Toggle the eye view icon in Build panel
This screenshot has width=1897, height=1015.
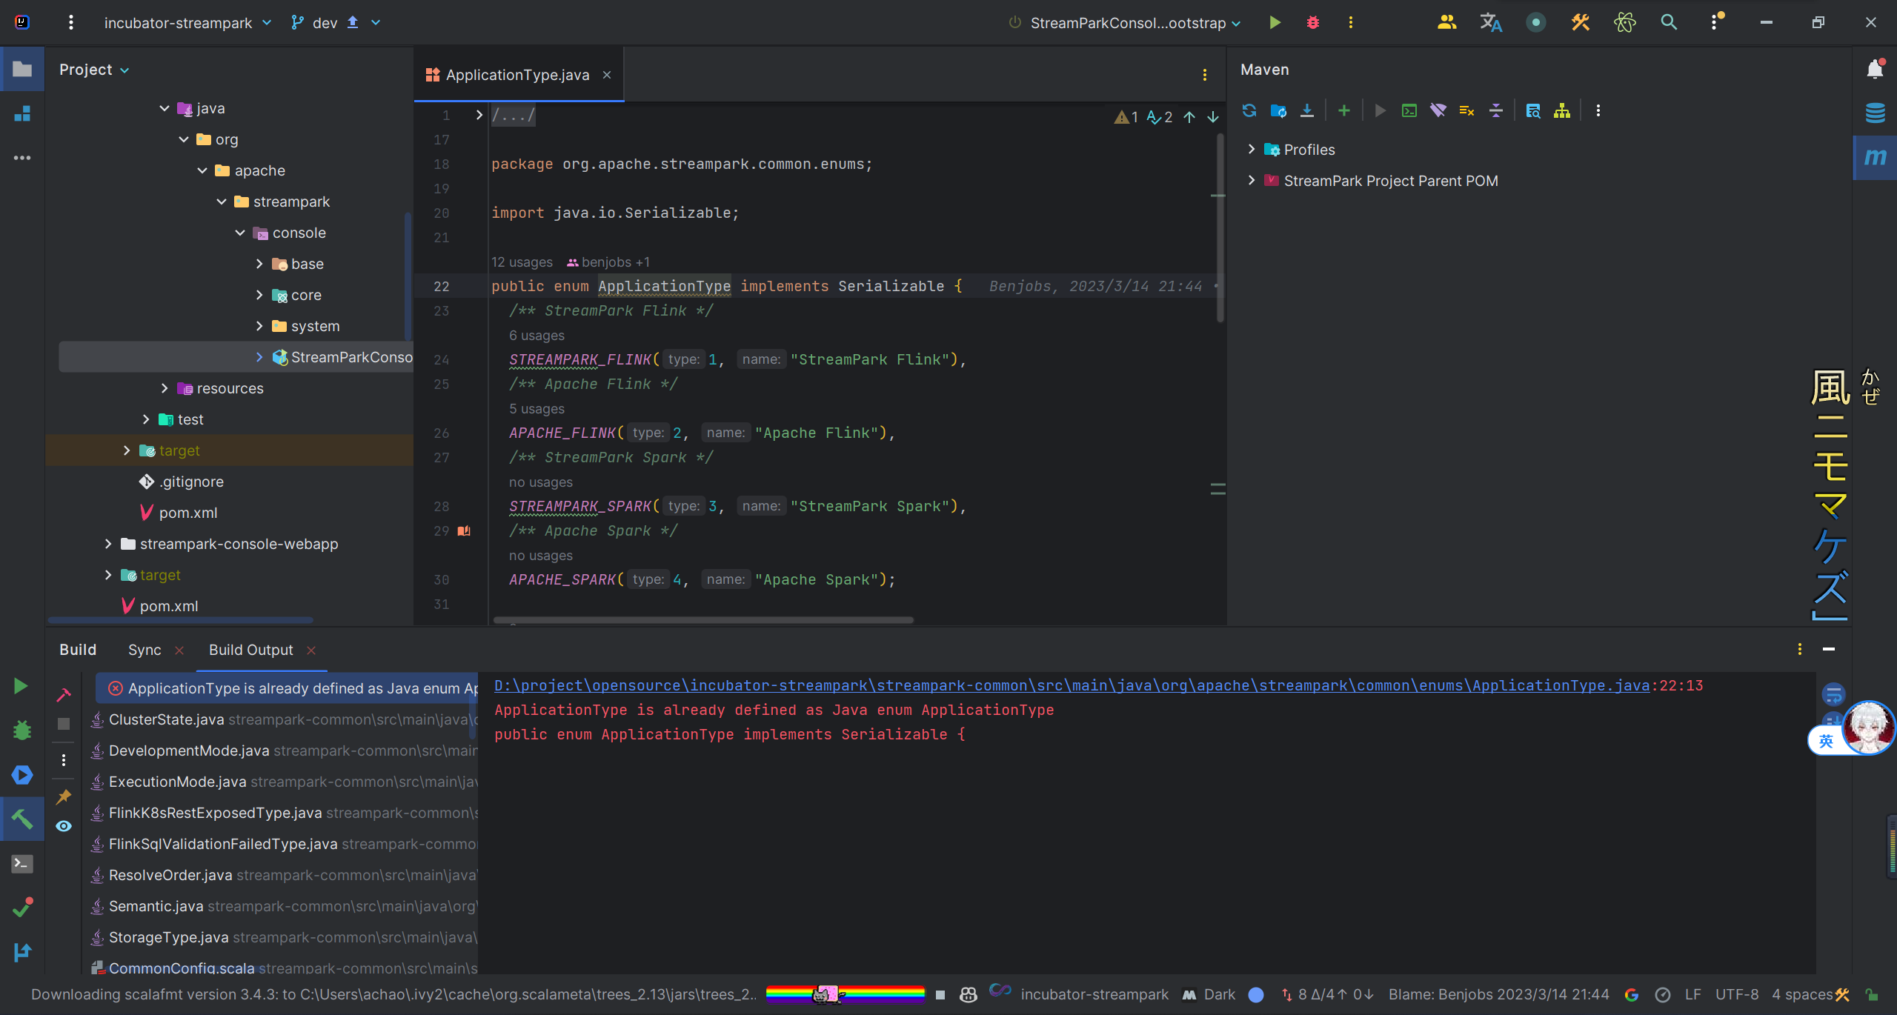click(64, 826)
